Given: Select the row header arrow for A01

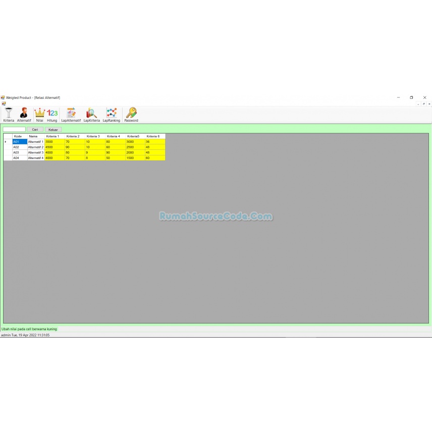Looking at the screenshot, I should (8, 142).
